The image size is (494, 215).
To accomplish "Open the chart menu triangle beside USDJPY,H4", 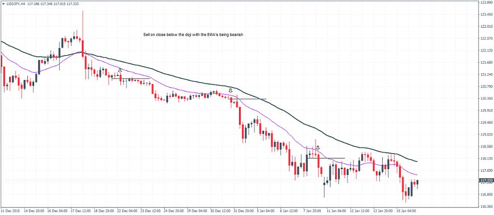I will [3, 3].
